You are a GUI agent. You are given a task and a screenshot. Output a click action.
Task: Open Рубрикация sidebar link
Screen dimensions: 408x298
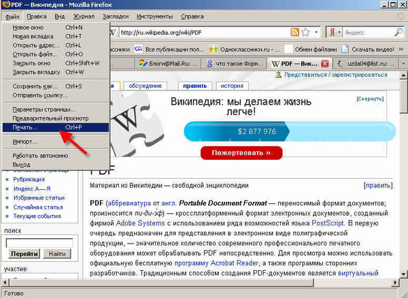tap(29, 180)
